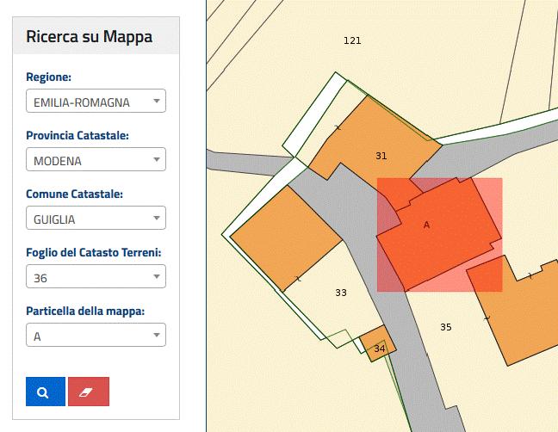Select the highlighted parcel labeled A
Viewport: 558px width, 432px height.
point(427,225)
